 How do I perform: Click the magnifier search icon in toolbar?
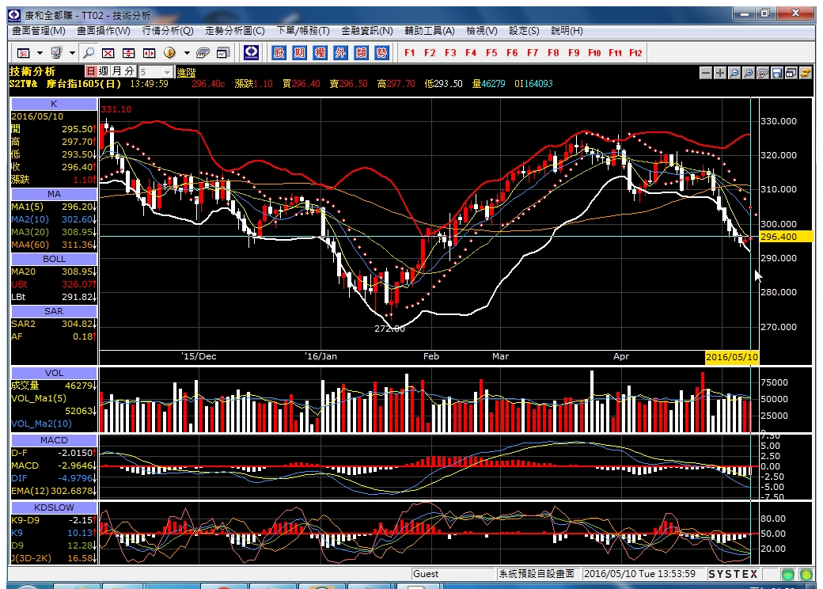click(x=89, y=52)
